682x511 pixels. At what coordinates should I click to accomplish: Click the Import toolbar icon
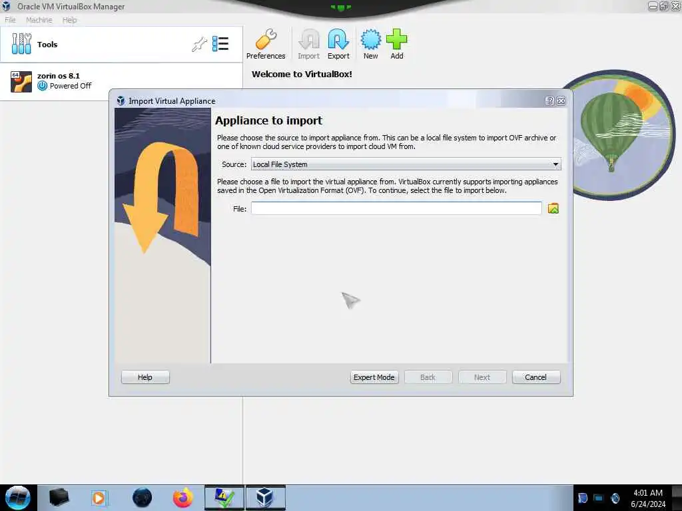tap(308, 44)
